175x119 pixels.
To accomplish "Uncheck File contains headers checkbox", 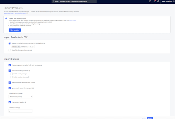I will point(10,102).
